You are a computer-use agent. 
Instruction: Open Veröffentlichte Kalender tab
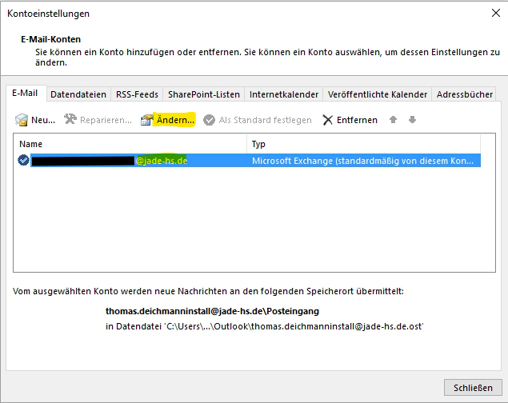tap(378, 94)
